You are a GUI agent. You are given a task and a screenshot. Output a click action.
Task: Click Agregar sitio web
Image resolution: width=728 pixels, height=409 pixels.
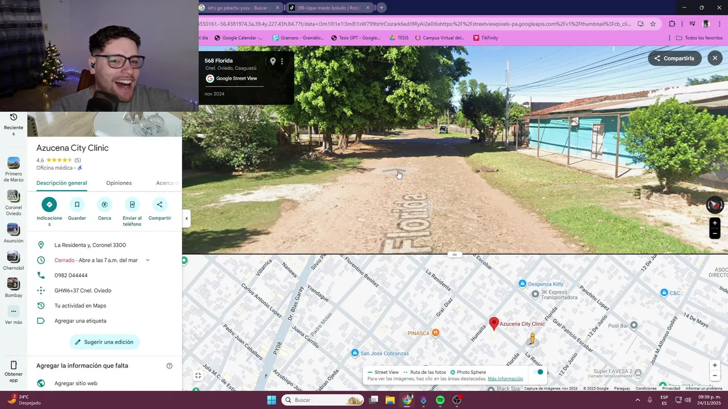pos(76,383)
